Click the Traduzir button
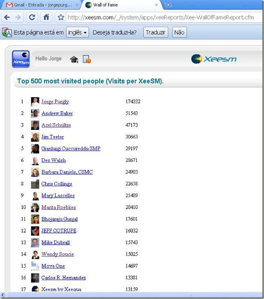 click(x=156, y=32)
